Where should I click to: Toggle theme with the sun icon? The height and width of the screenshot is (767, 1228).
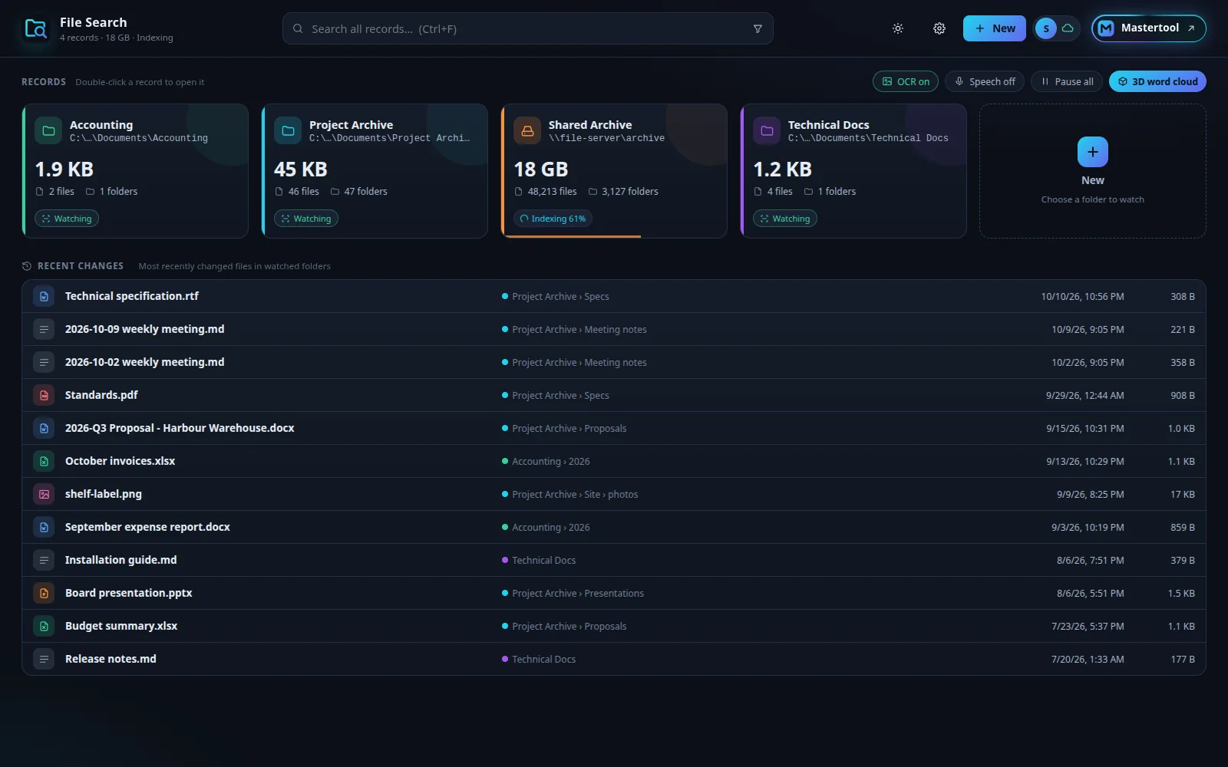click(898, 28)
